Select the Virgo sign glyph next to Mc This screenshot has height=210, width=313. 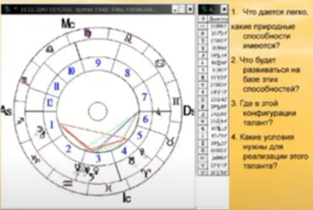point(88,33)
